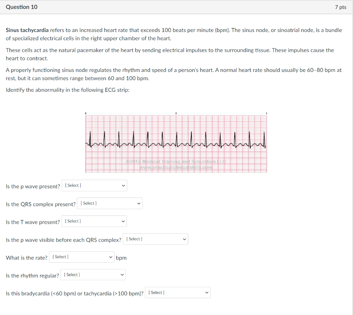Click the chevron on the rhythm regular dropdown
Viewport: 353px width, 315px height.
(x=122, y=274)
